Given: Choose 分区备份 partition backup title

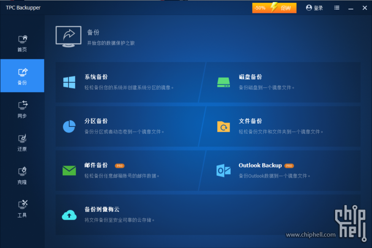Looking at the screenshot, I should pyautogui.click(x=96, y=121).
